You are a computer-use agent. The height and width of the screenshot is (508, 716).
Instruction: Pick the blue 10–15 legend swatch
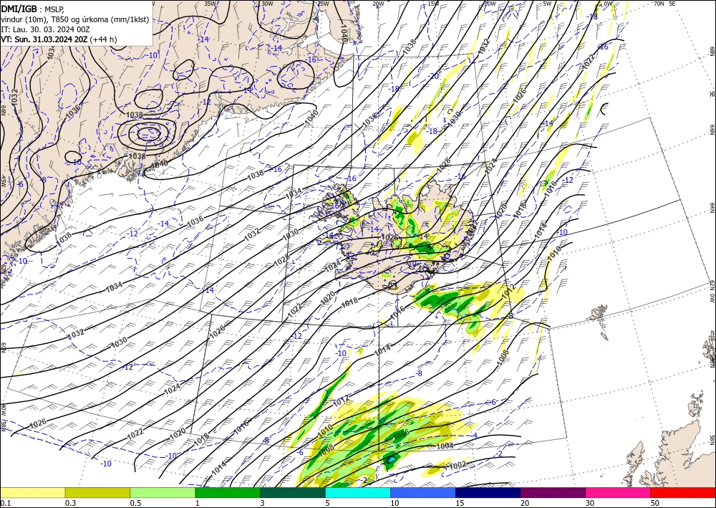(x=423, y=492)
